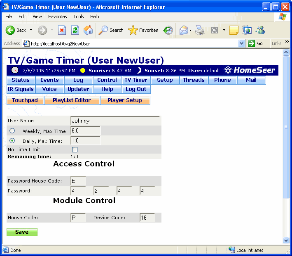Open the Touchpad orange button
This screenshot has width=292, height=256.
pyautogui.click(x=25, y=100)
